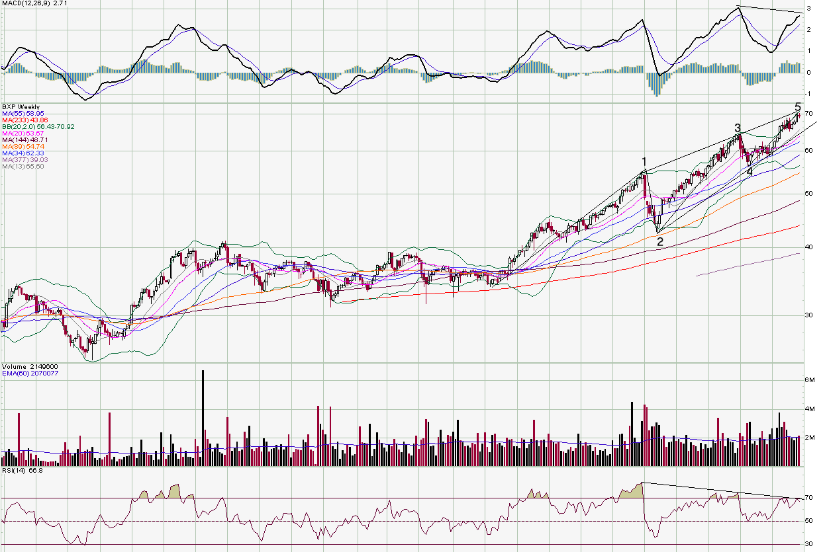
Task: Select the EMA(60) 2070077 volume label
Action: click(x=30, y=374)
